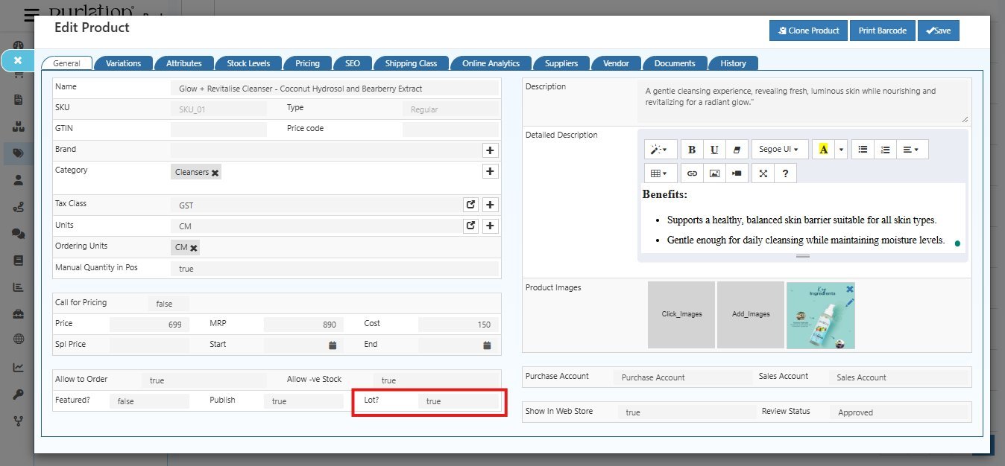This screenshot has height=466, width=1005.
Task: Insert a hyperlink in the description editor
Action: click(x=691, y=173)
